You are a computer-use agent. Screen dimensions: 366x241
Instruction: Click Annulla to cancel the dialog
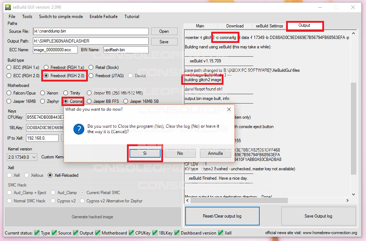(x=215, y=153)
